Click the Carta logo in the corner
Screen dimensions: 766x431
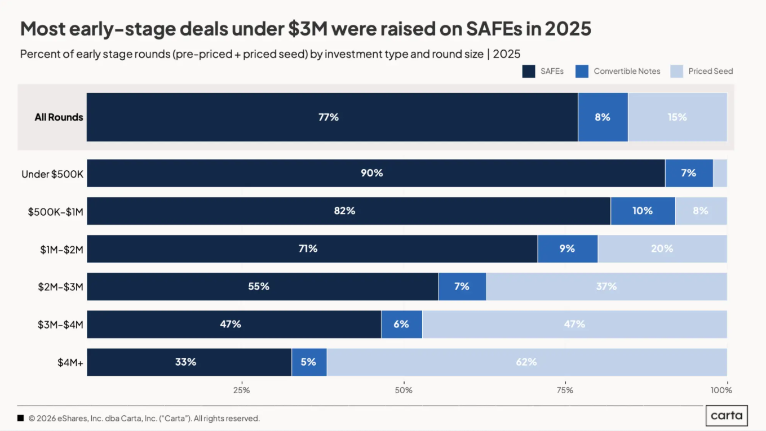click(x=727, y=416)
